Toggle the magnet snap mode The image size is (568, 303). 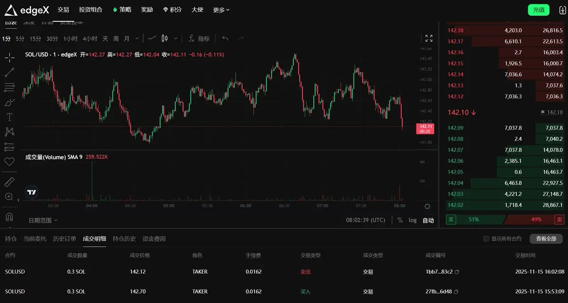coord(9,217)
